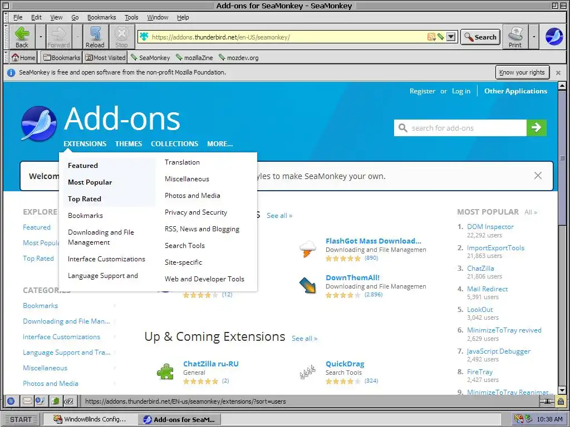
Task: Click See all next to Up & Coming
Action: tap(304, 339)
